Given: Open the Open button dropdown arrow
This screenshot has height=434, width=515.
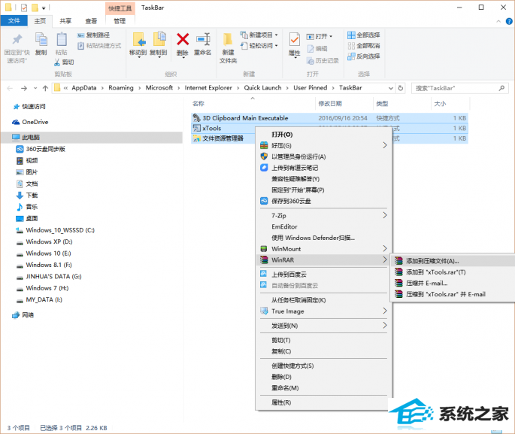Looking at the screenshot, I should coord(331,36).
